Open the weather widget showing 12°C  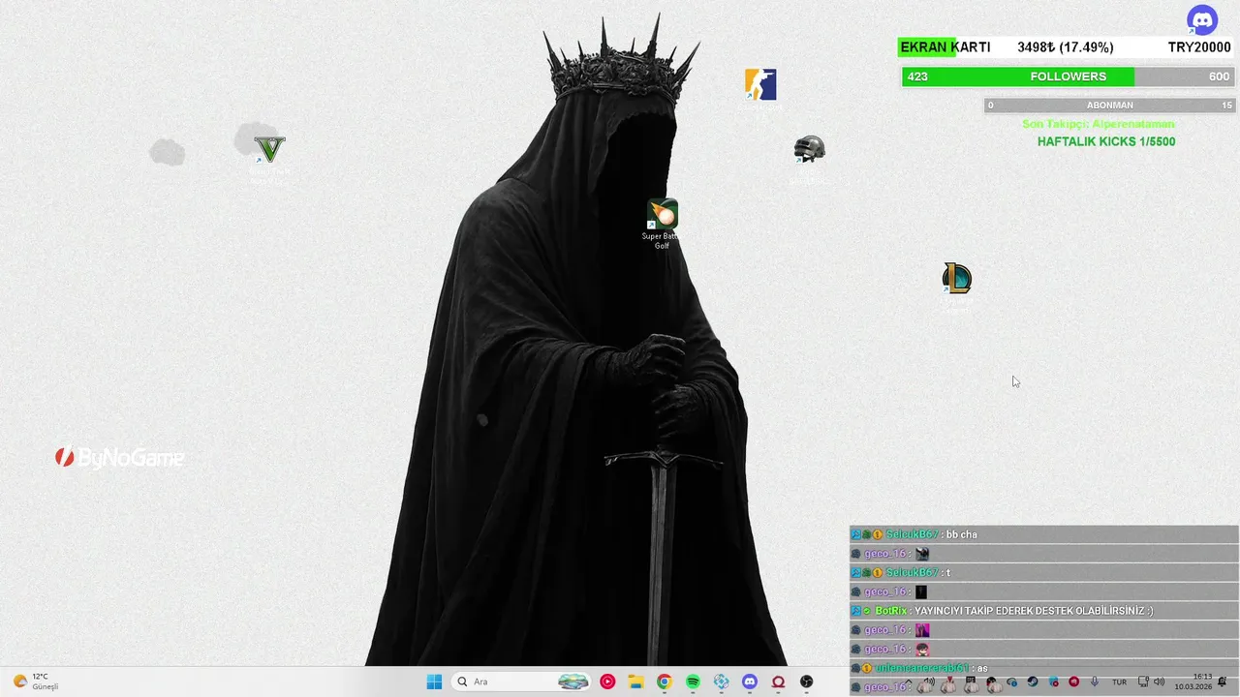(37, 682)
